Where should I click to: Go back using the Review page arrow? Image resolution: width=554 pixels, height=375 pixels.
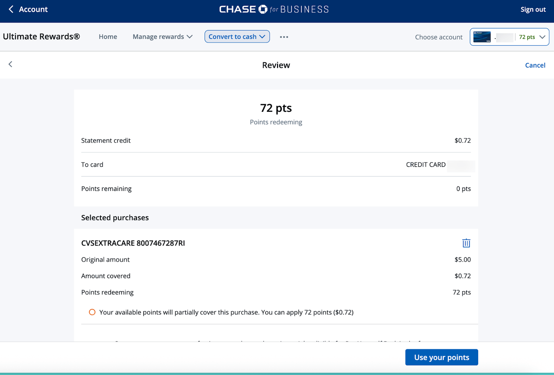coord(10,64)
